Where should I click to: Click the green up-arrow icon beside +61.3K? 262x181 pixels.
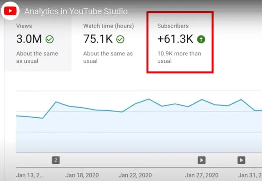[201, 40]
